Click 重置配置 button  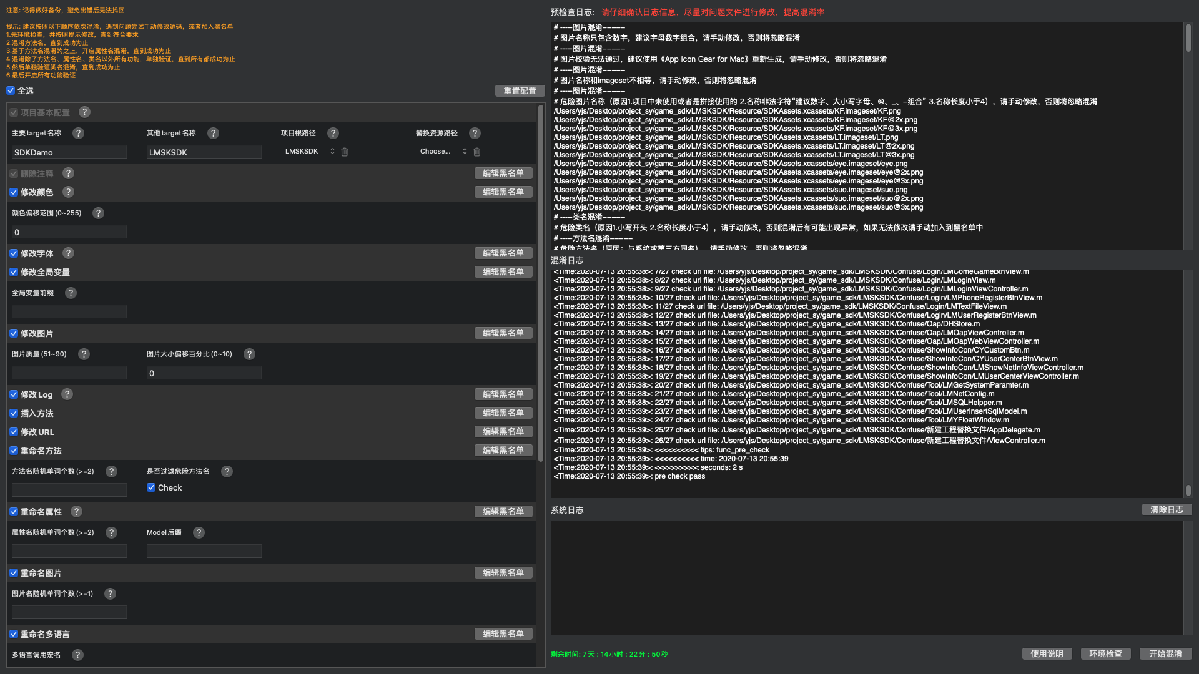tap(520, 91)
